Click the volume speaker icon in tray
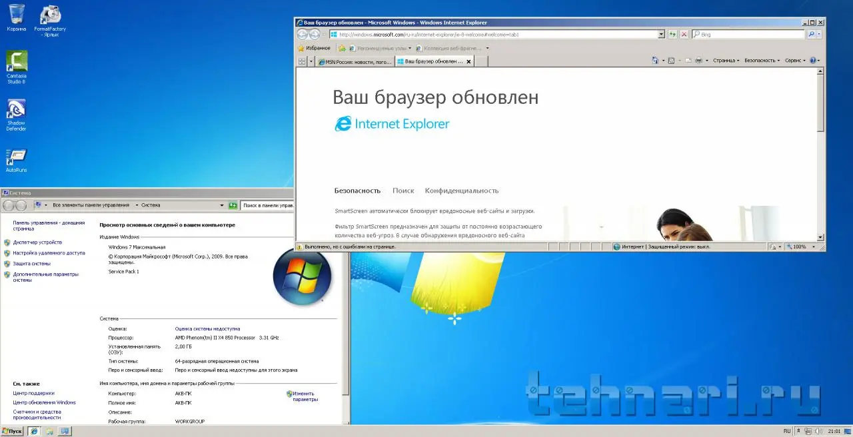Viewport: 853px width, 437px height. (x=819, y=432)
